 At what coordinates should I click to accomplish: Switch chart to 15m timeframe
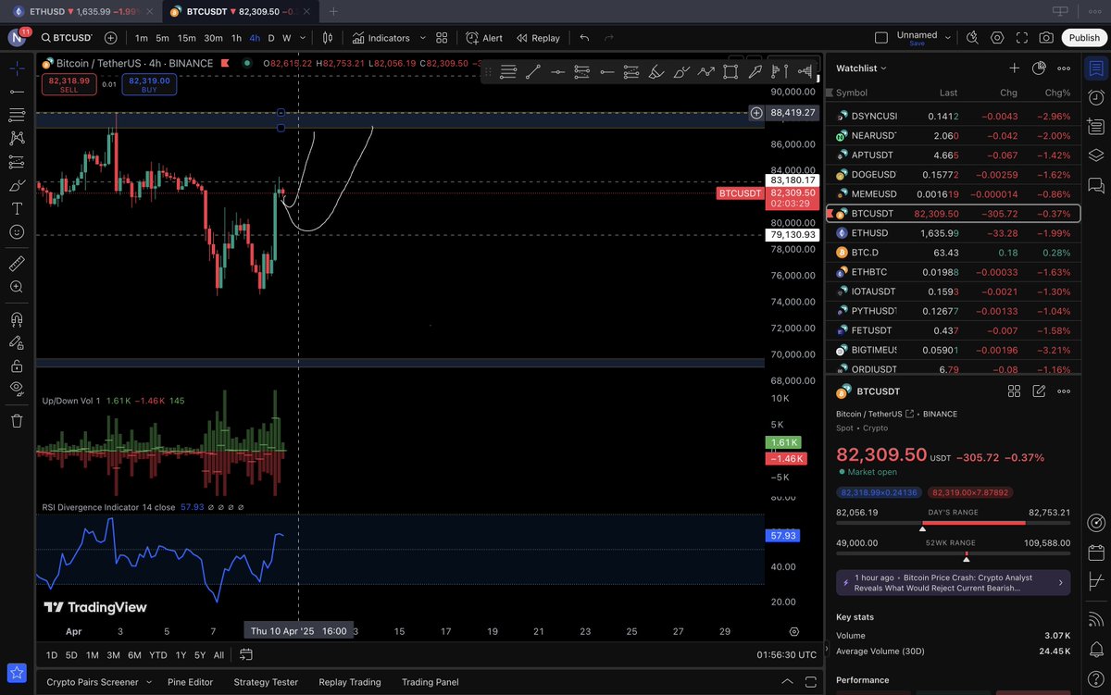coord(186,38)
